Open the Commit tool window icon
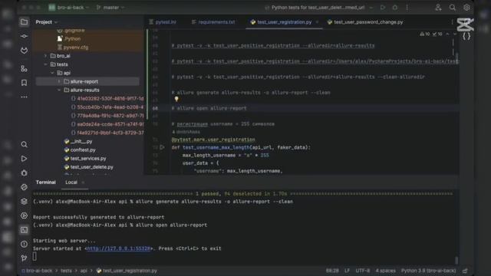The width and height of the screenshot is (491, 276). point(24,36)
